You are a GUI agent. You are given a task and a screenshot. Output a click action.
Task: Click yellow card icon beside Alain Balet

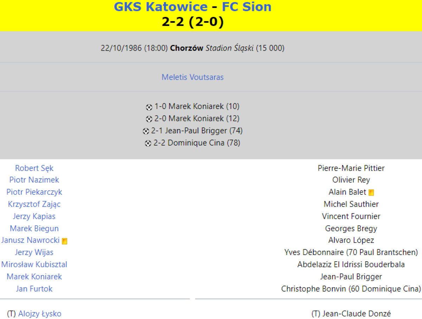click(371, 193)
